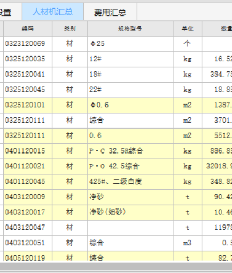Click the horizontal scrollbar at bottom
Viewport: 232px width, 273px height.
[116, 266]
